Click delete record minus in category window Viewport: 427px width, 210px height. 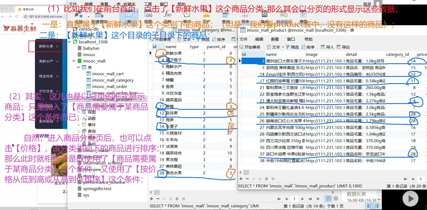[158, 199]
